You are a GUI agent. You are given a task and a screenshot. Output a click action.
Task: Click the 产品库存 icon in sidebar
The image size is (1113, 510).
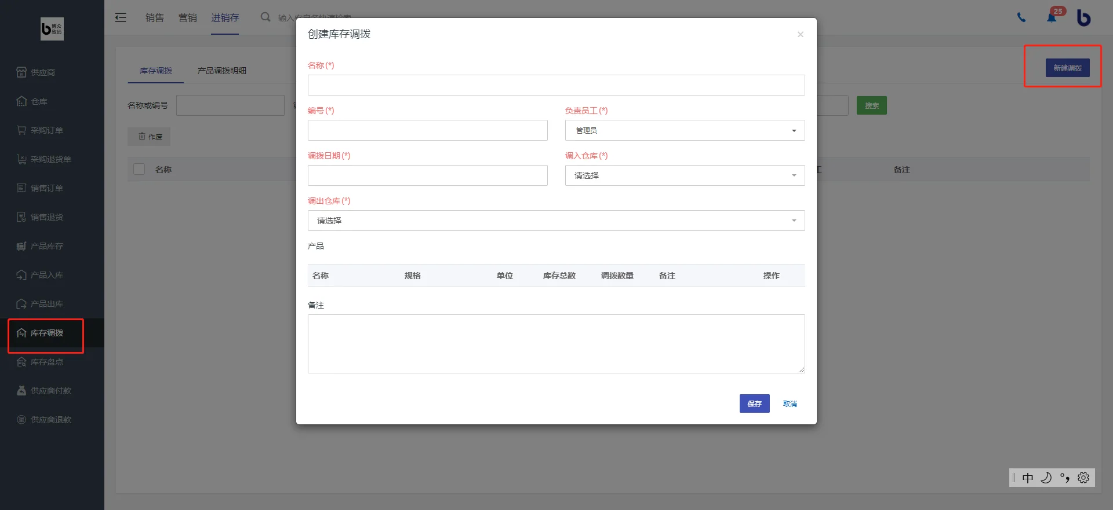pos(21,246)
